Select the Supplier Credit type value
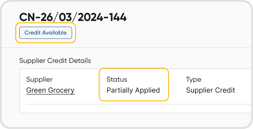The image size is (253, 129). [x=210, y=90]
